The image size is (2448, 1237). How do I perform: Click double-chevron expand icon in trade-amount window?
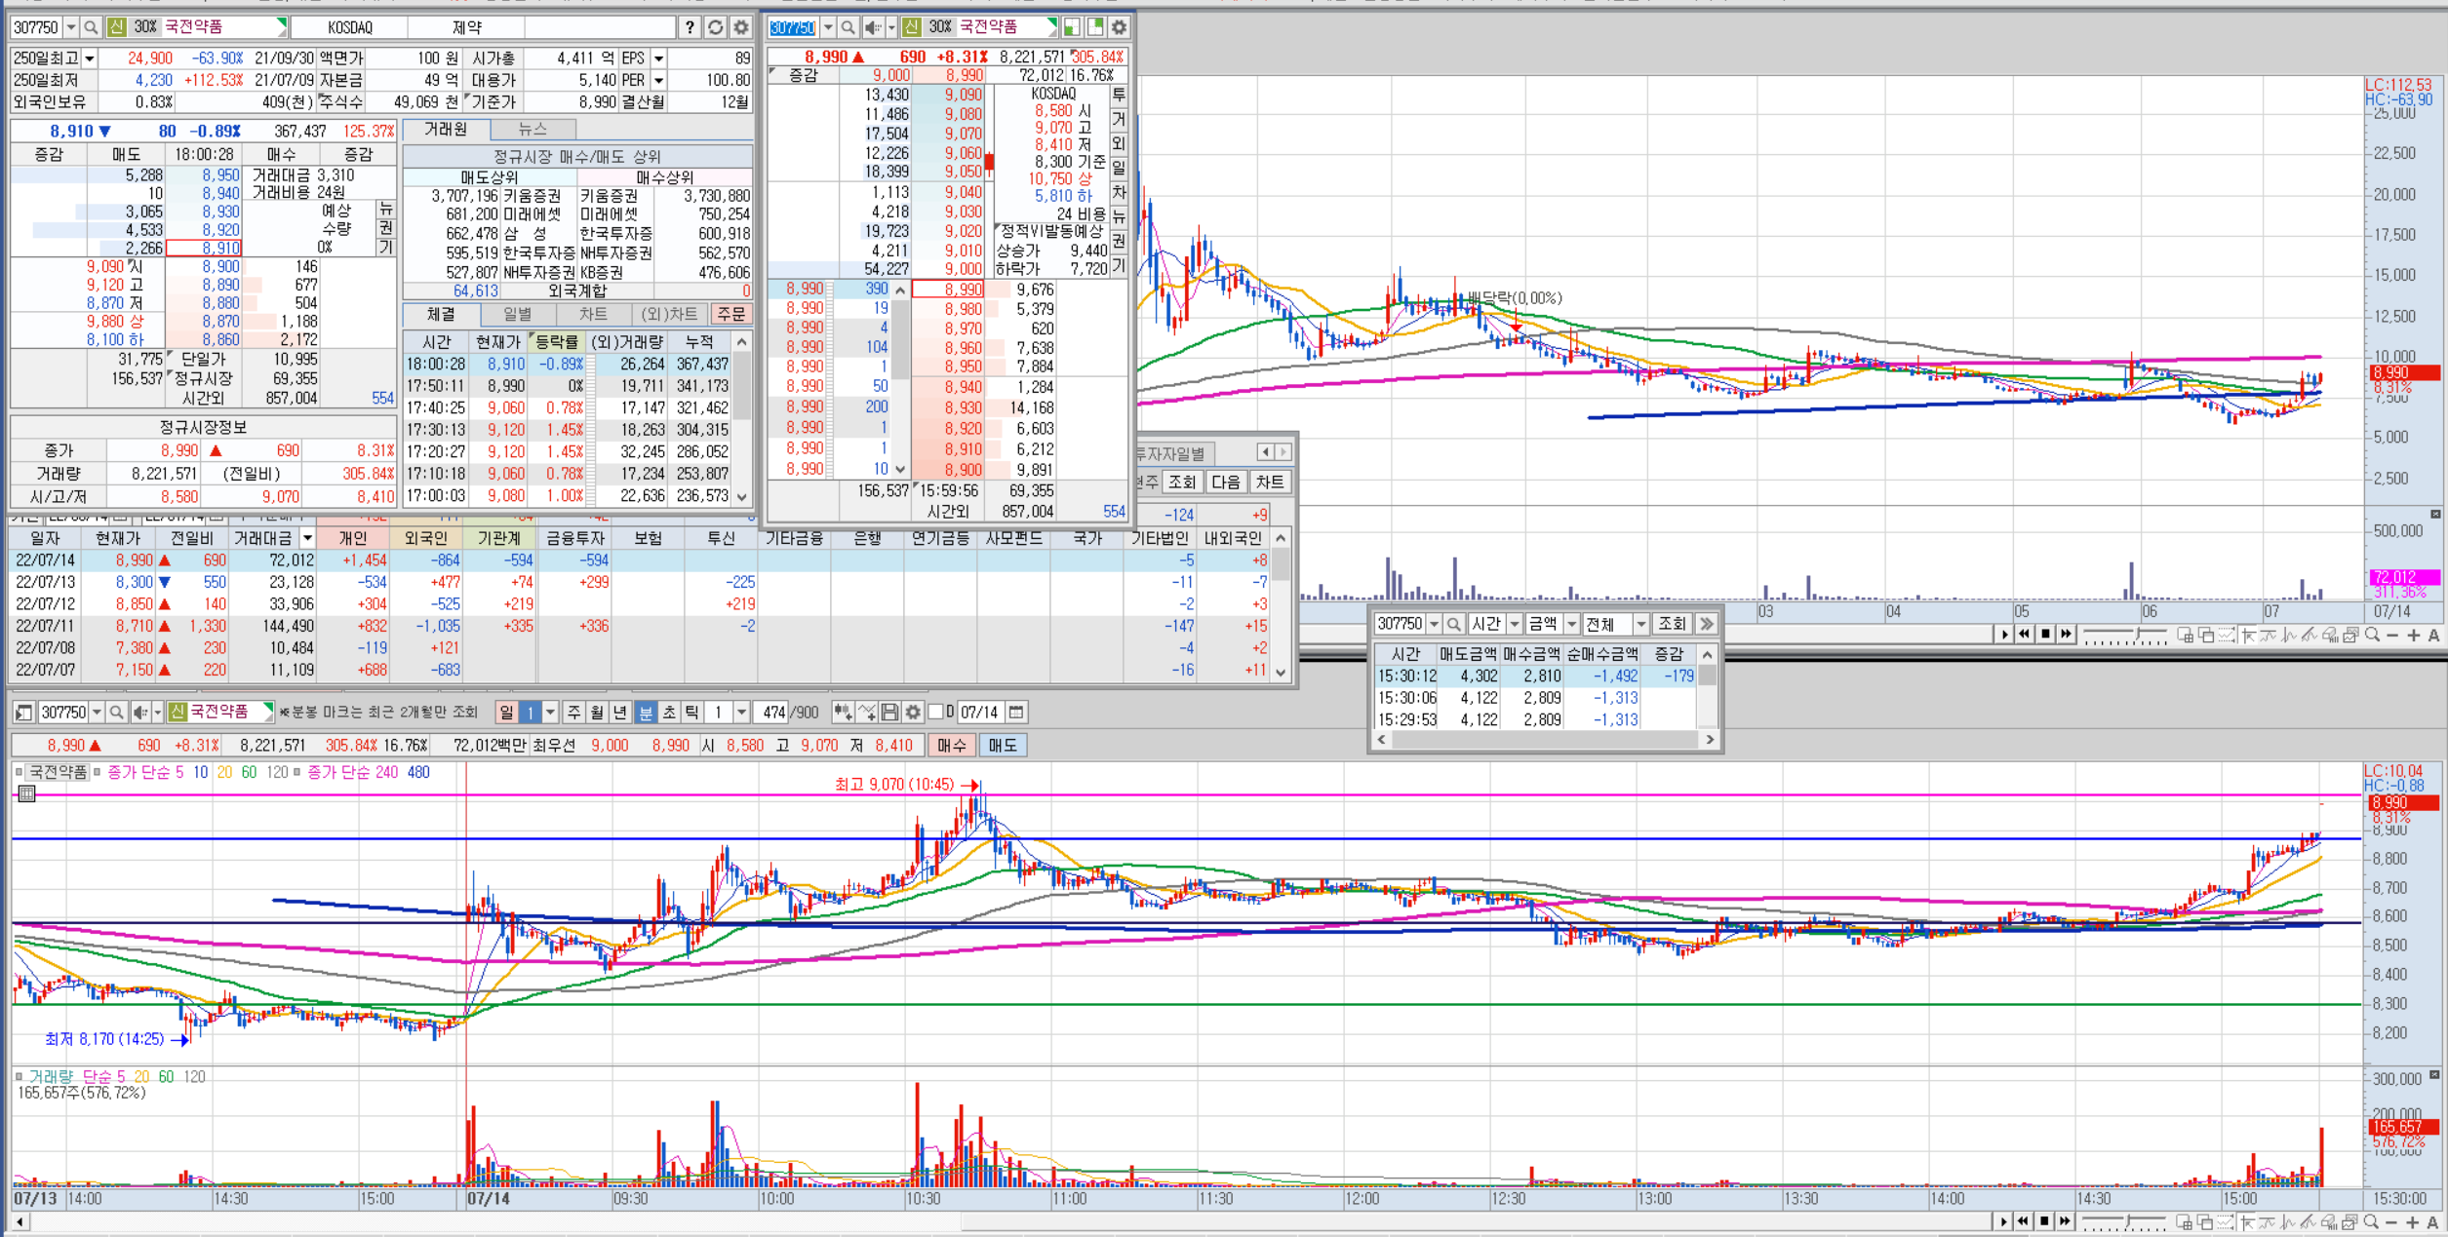coord(1707,624)
